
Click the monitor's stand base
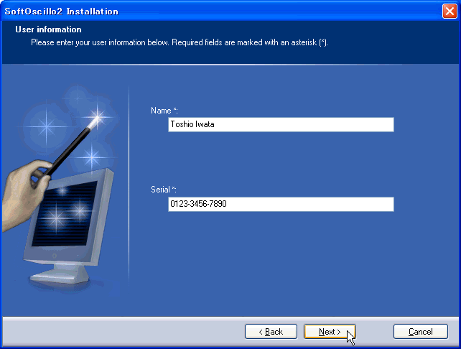(60, 275)
